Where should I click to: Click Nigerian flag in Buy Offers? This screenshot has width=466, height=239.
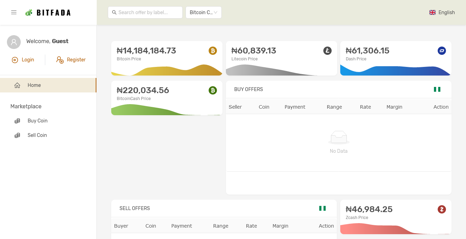[x=437, y=89]
